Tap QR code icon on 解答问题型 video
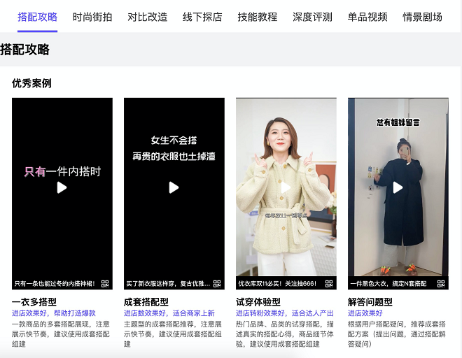Viewport: 462px width, 358px height. 441,284
